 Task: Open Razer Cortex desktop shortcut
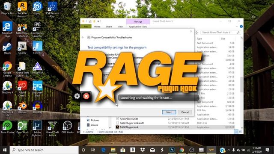point(7,127)
